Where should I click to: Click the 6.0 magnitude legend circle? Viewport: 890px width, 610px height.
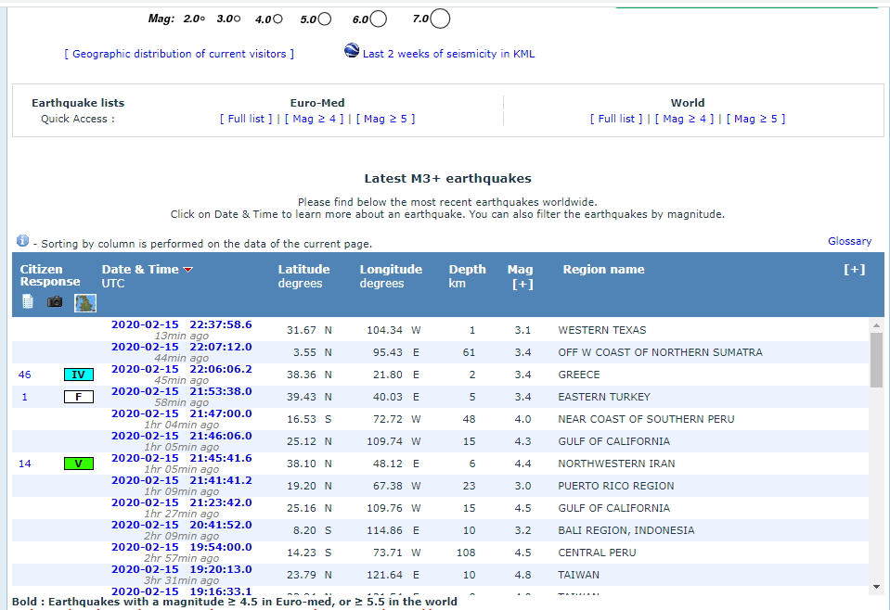coord(379,19)
